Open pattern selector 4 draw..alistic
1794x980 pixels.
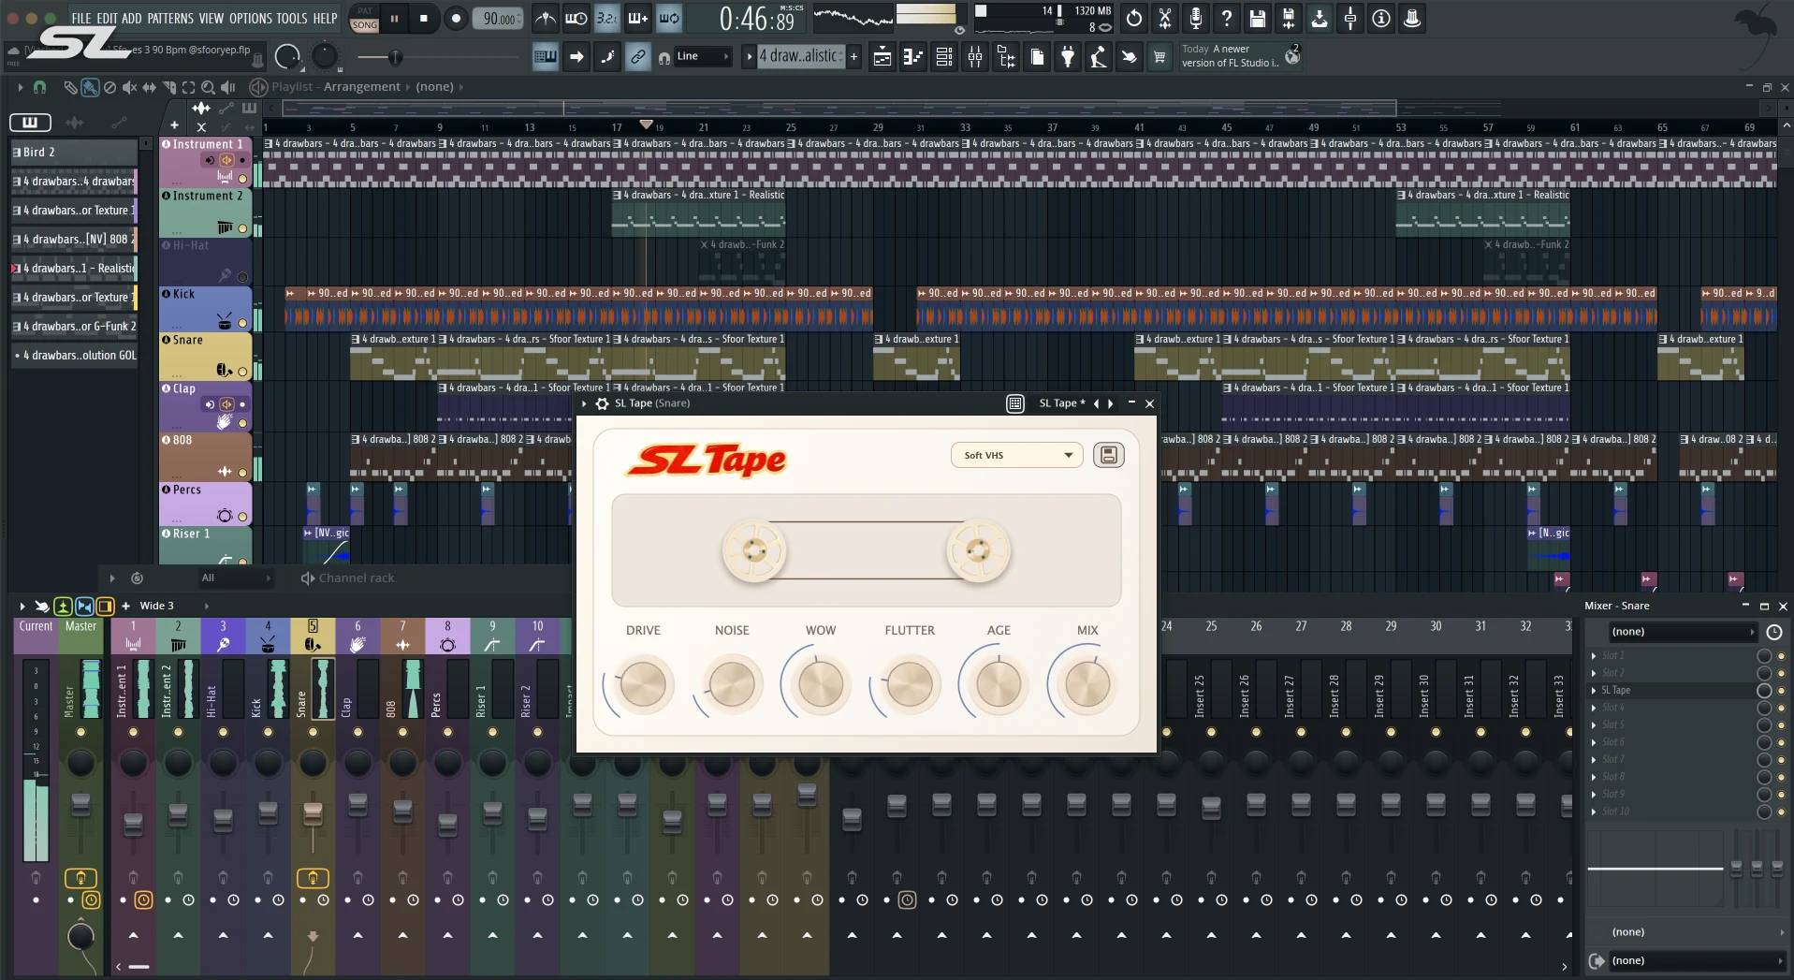point(801,56)
